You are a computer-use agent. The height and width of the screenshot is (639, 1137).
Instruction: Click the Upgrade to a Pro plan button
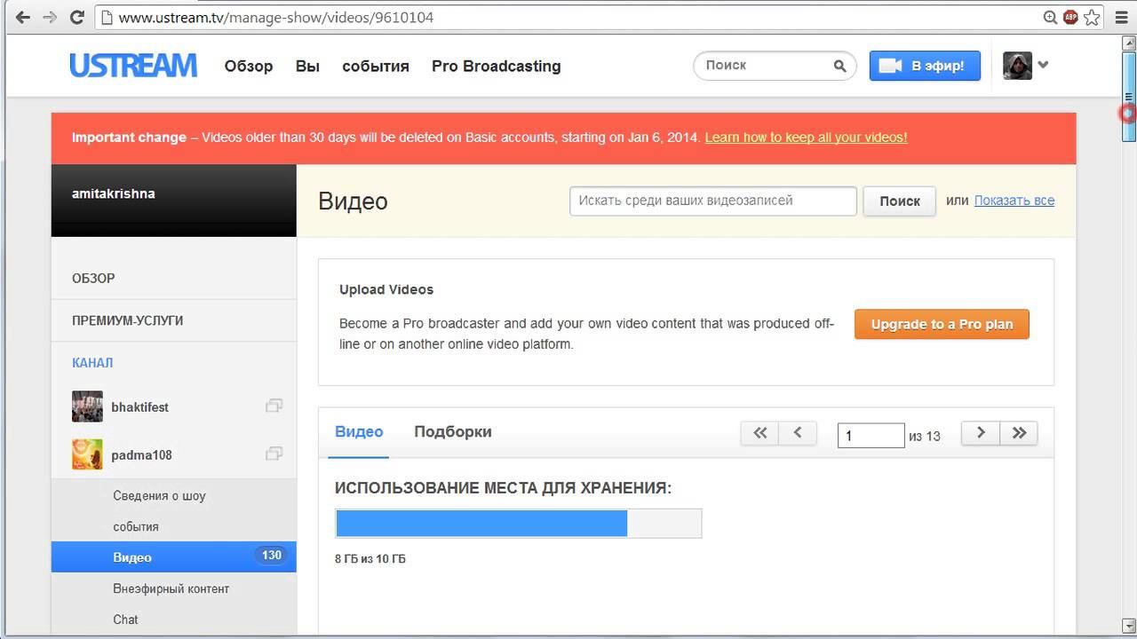(941, 324)
